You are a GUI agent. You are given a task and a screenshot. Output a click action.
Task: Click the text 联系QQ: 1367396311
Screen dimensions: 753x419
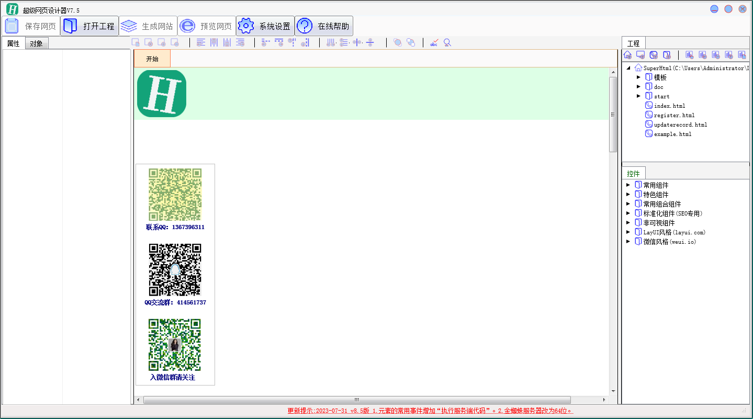point(175,228)
